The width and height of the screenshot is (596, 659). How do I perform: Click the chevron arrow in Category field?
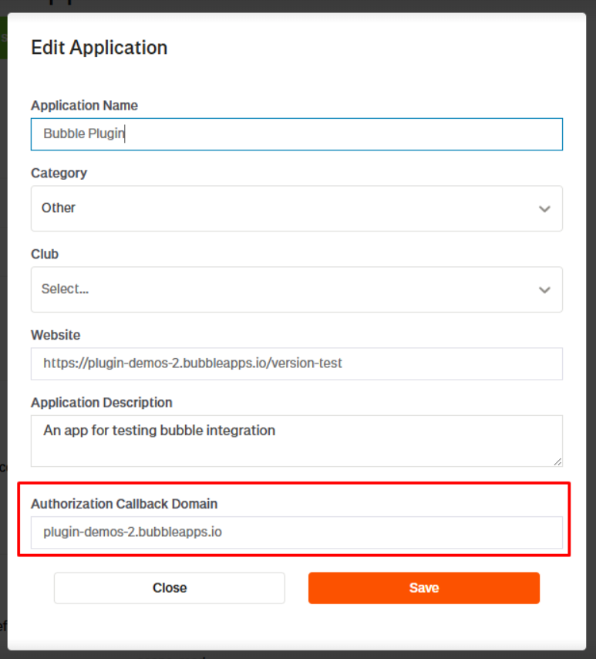click(x=544, y=209)
